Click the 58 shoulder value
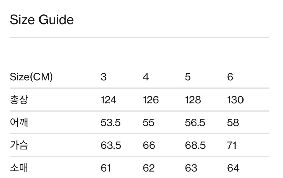The height and width of the screenshot is (178, 283). coord(233,123)
